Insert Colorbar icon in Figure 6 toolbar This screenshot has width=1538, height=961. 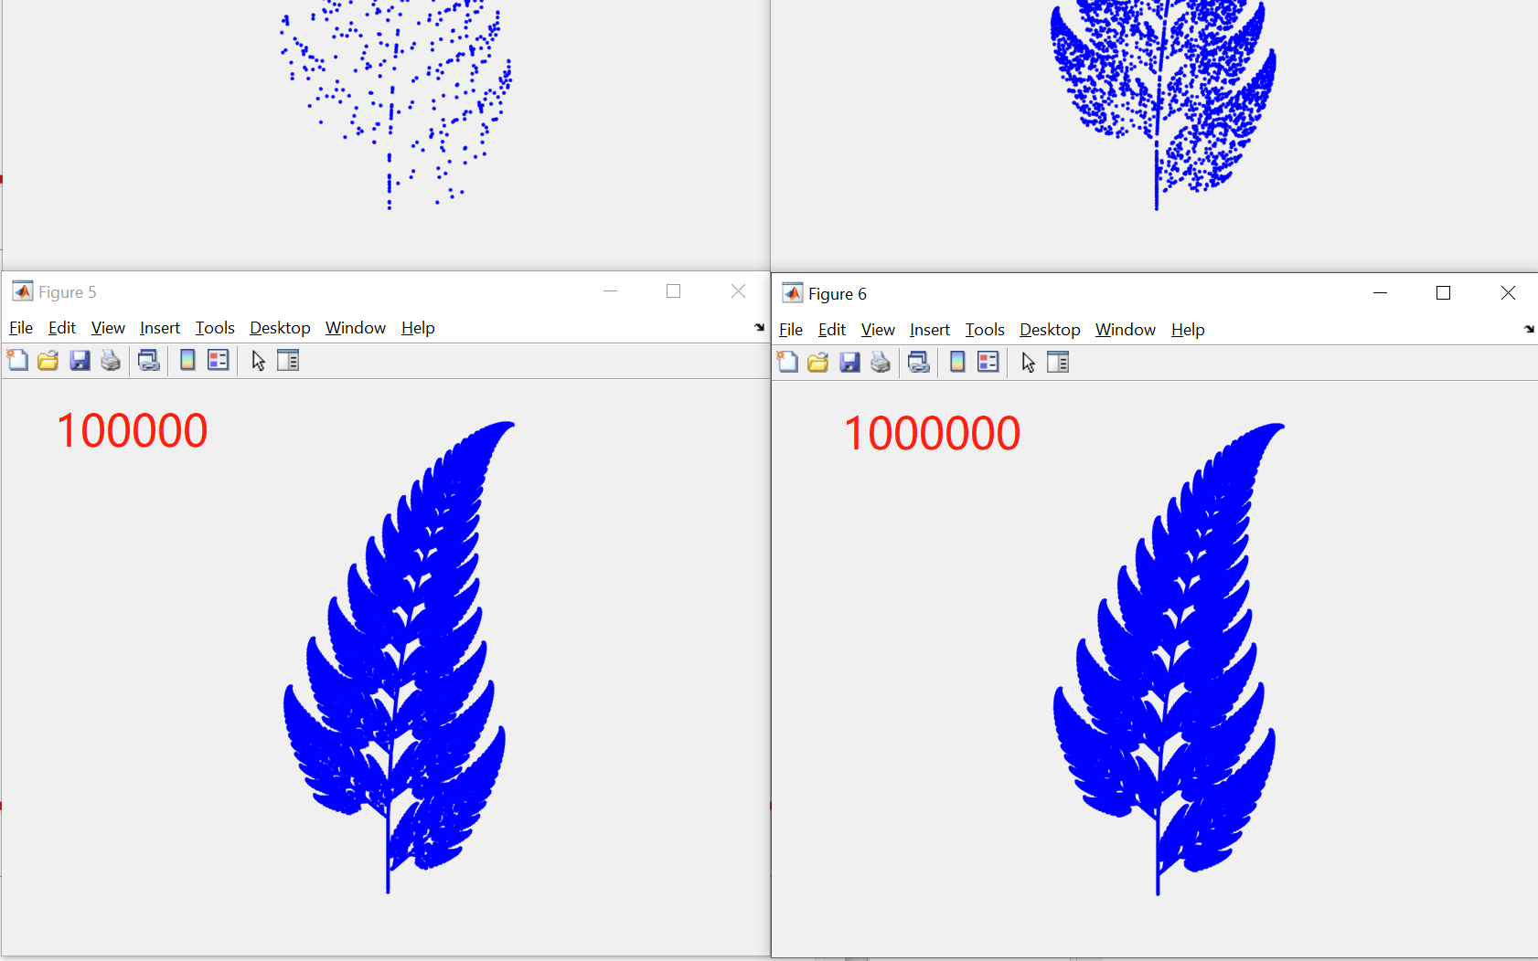957,362
